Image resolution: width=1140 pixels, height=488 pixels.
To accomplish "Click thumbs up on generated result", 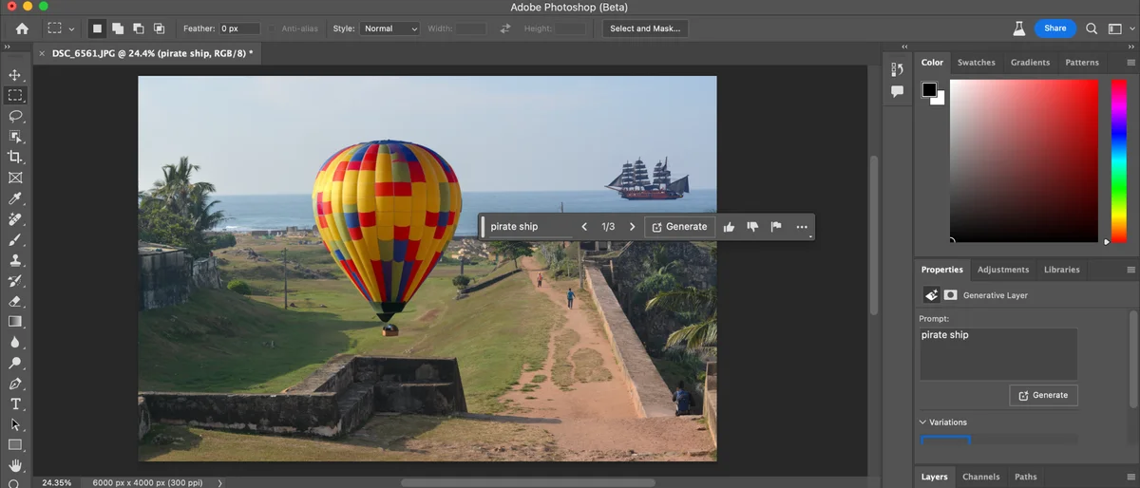I will point(729,227).
